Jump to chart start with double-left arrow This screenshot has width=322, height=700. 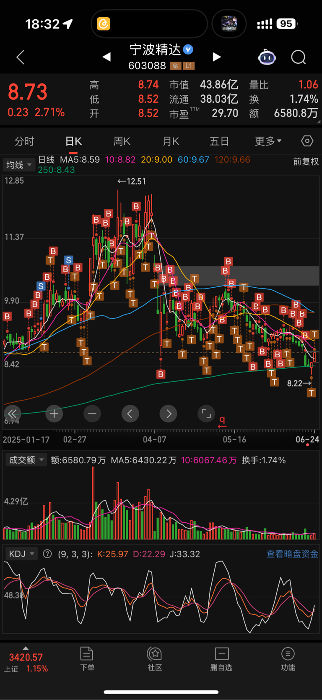[12, 414]
